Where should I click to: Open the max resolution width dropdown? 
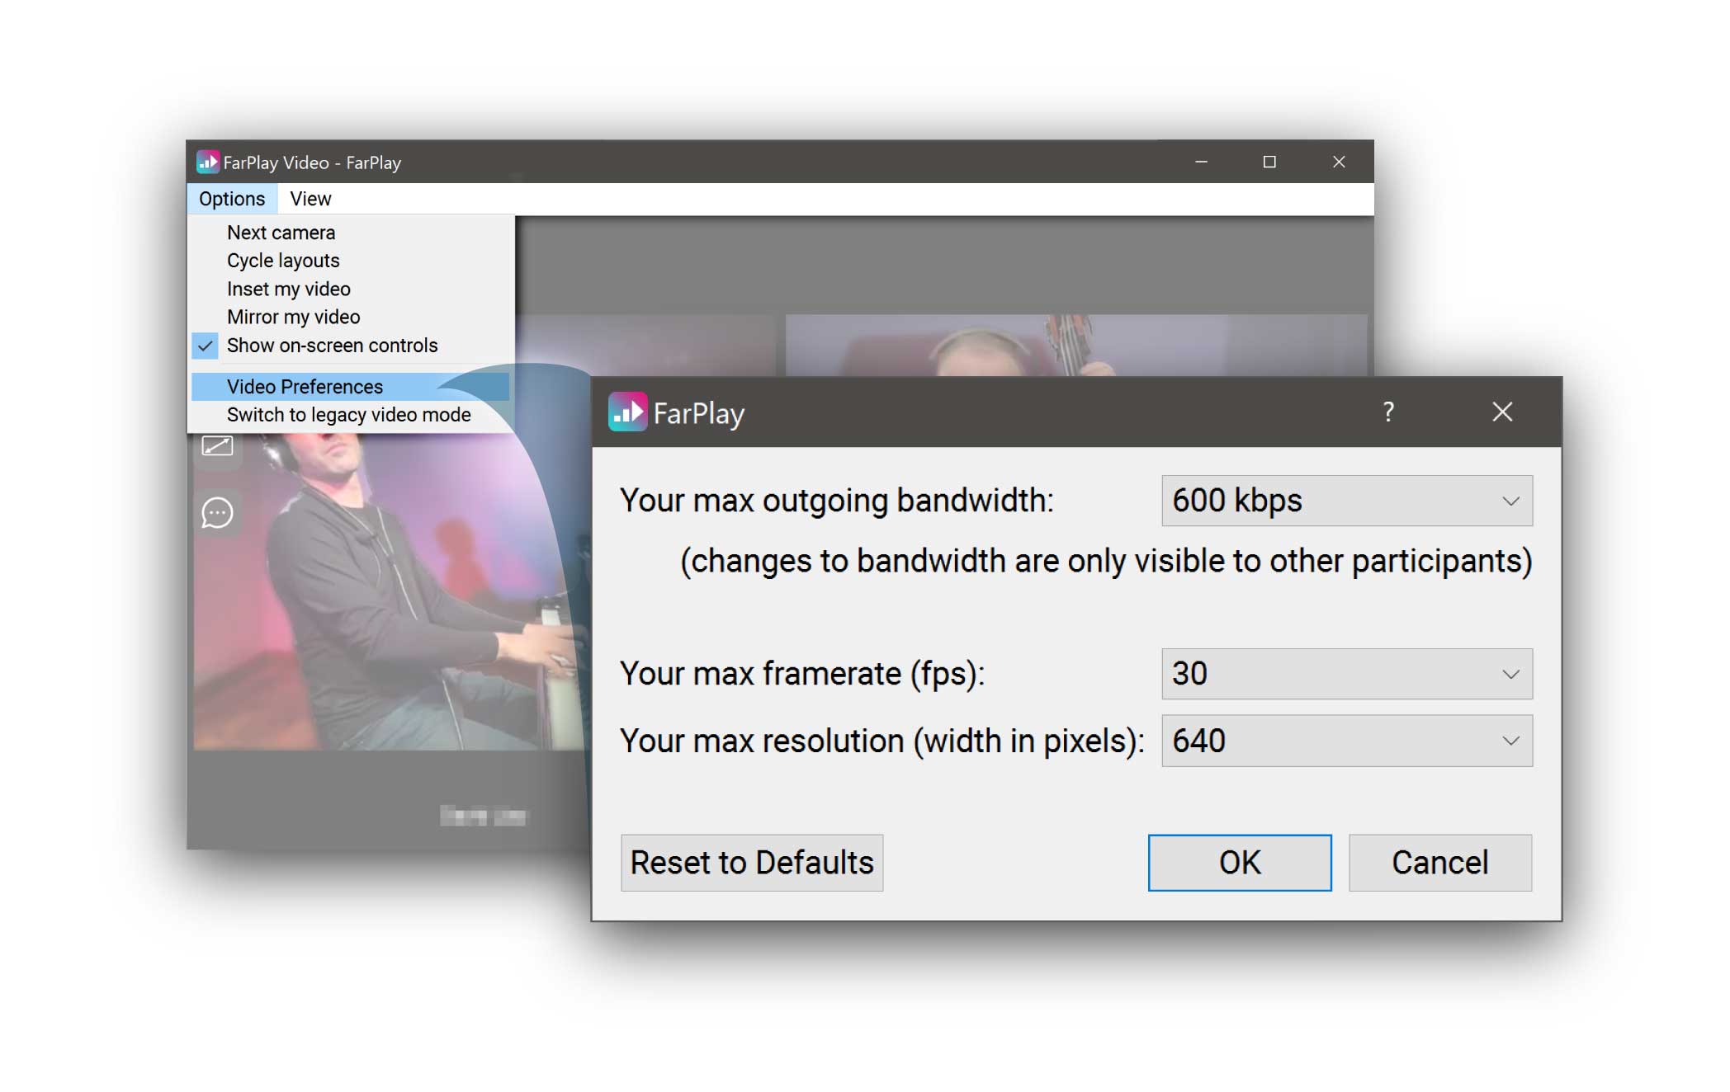click(1347, 741)
